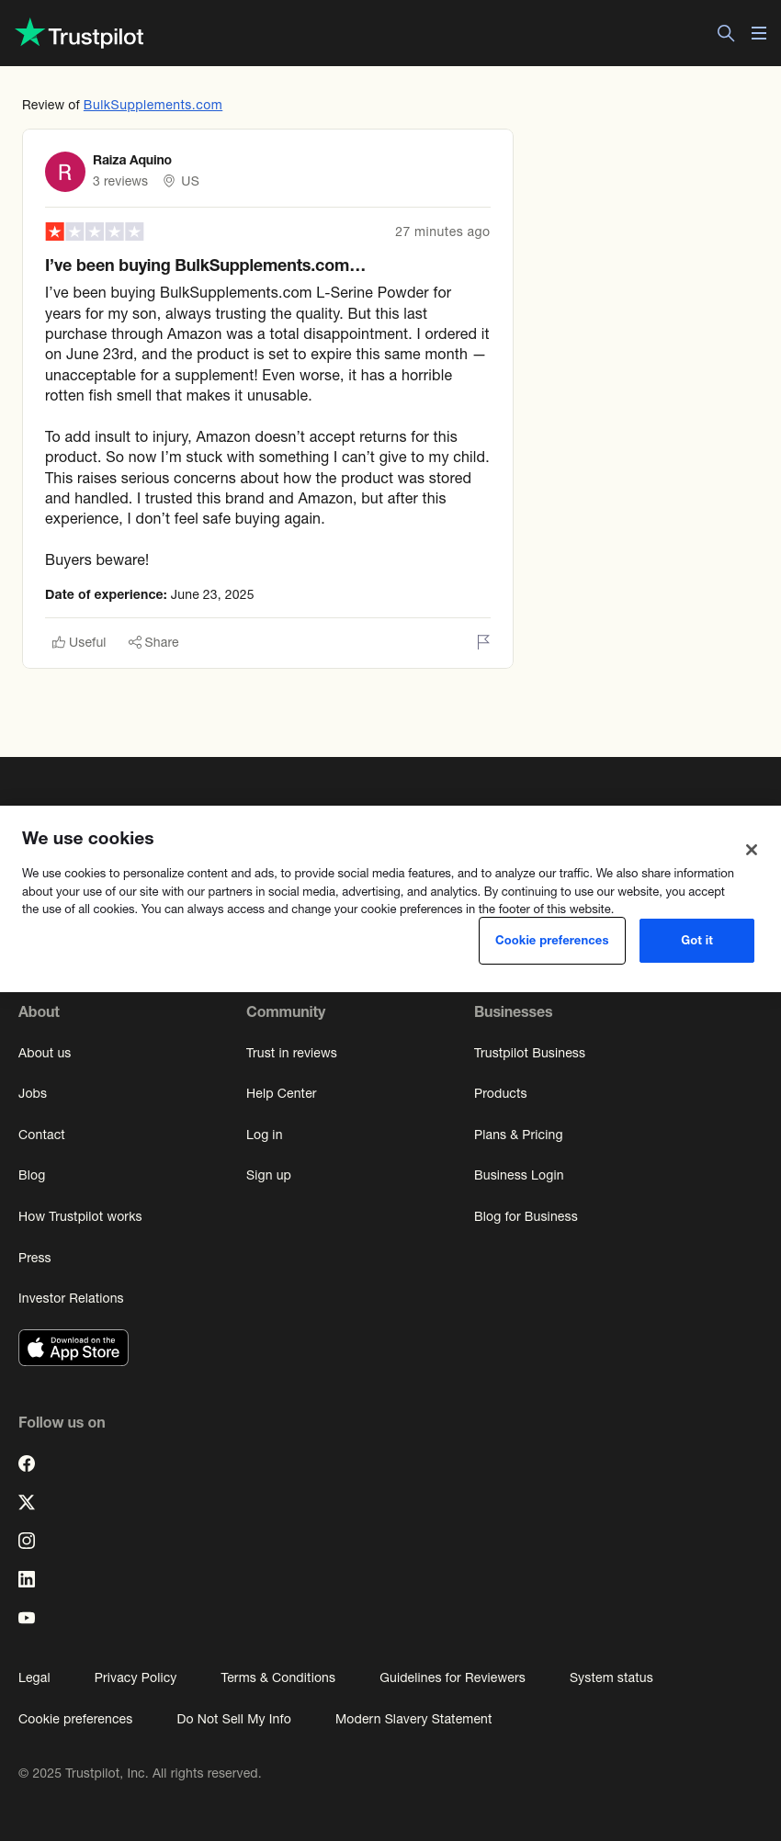Close the cookie banner with X

click(x=752, y=850)
